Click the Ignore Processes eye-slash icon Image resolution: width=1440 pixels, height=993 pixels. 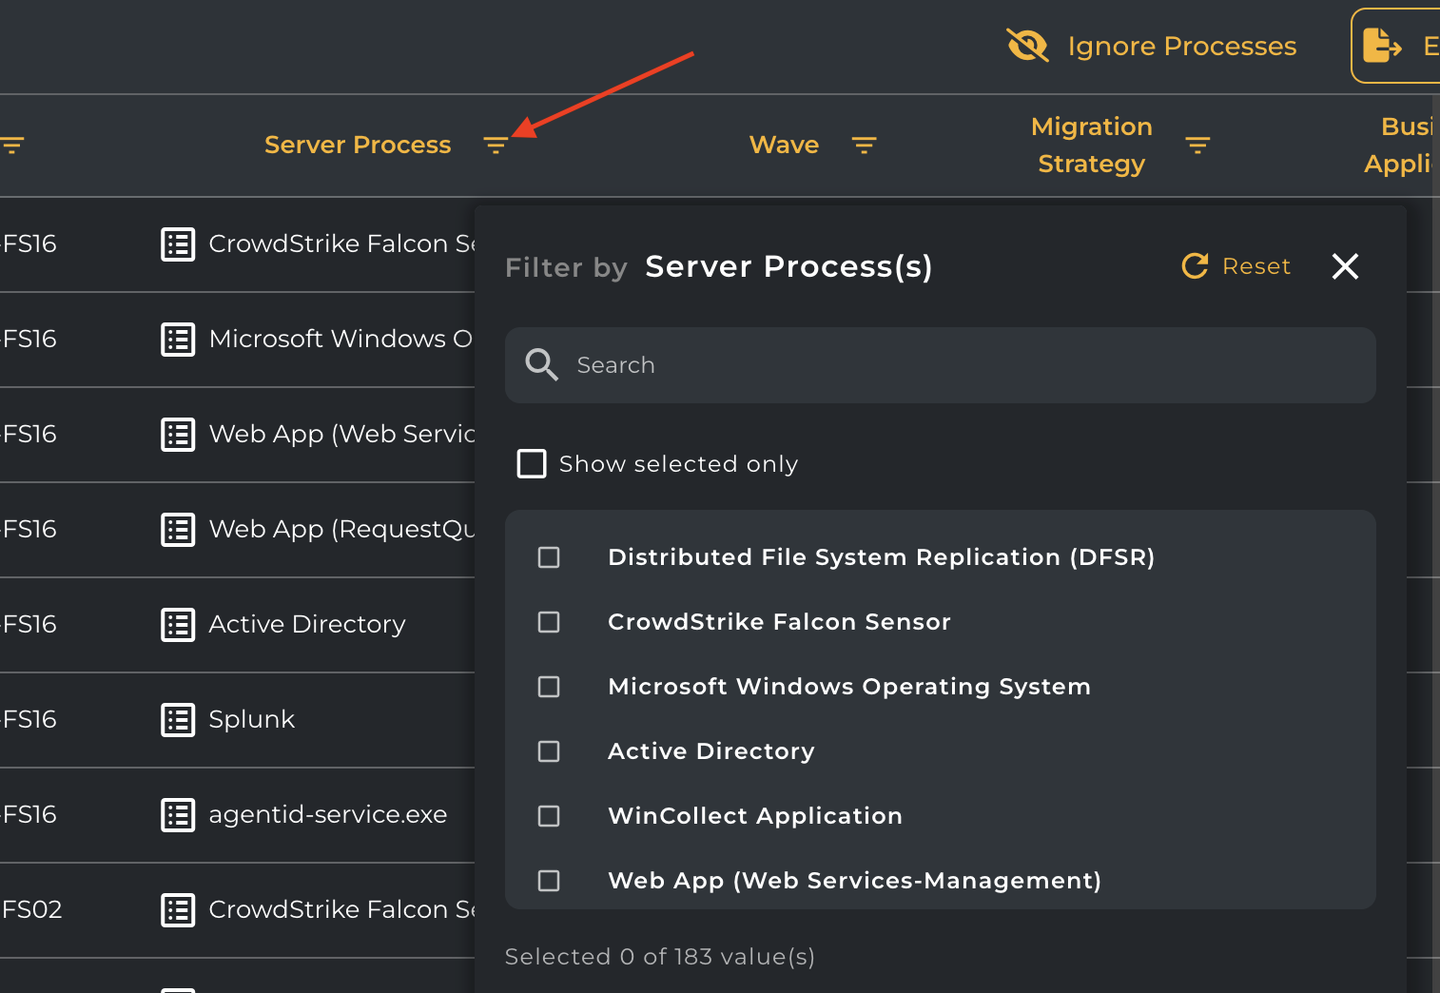(x=1027, y=46)
